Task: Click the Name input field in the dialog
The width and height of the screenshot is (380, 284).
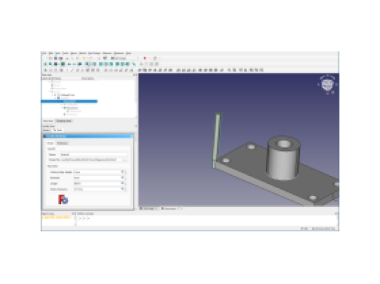Action: (x=93, y=154)
